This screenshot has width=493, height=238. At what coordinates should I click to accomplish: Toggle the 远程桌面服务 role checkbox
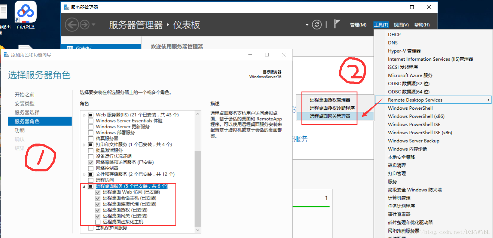pos(91,186)
